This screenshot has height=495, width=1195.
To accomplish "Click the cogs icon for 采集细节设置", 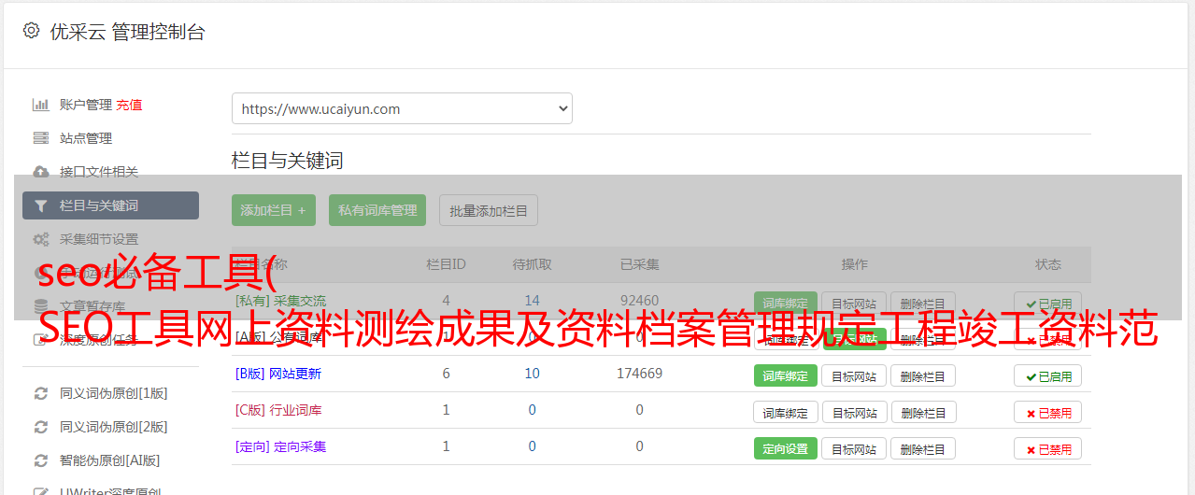I will pyautogui.click(x=41, y=239).
